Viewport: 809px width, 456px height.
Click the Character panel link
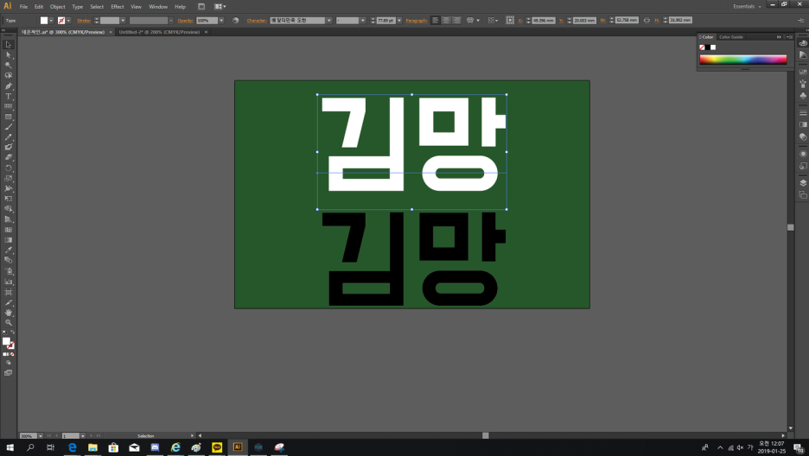point(257,20)
